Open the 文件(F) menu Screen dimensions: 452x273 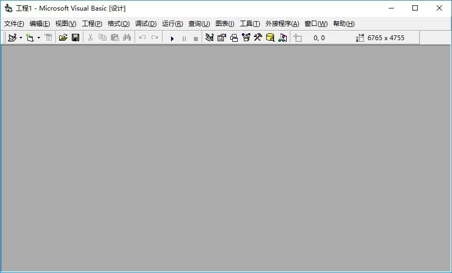14,24
